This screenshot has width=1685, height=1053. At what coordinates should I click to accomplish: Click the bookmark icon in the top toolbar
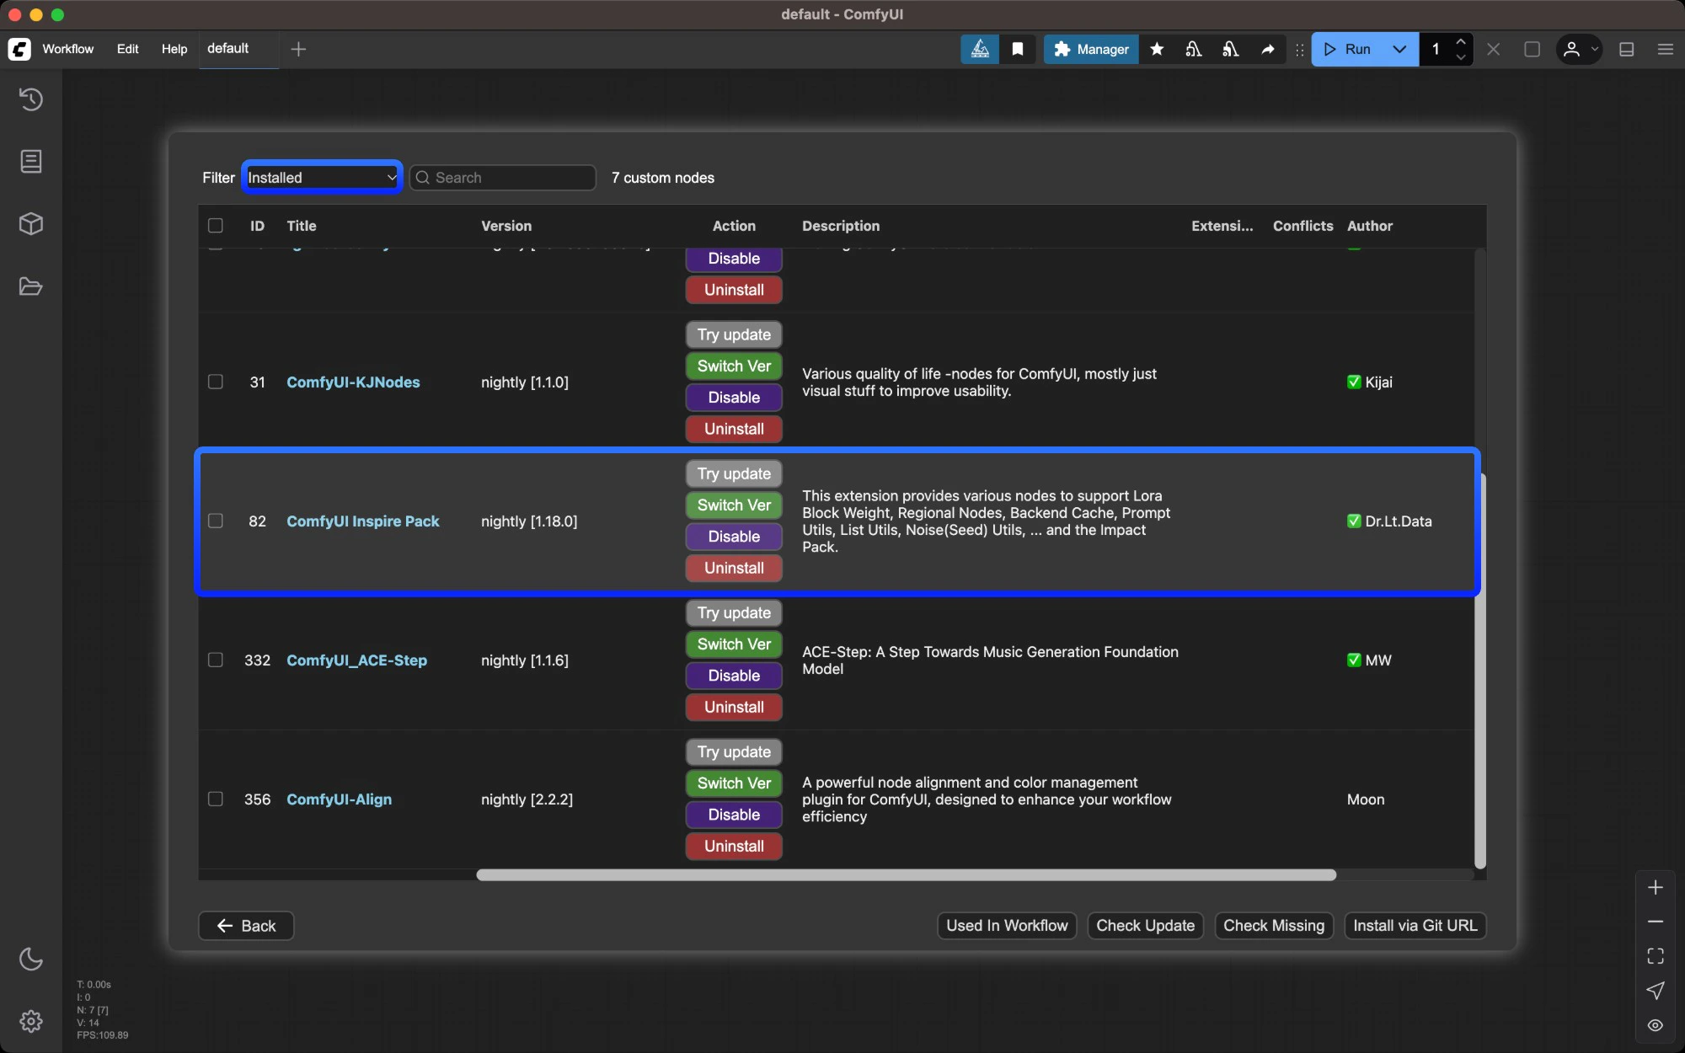coord(1018,50)
